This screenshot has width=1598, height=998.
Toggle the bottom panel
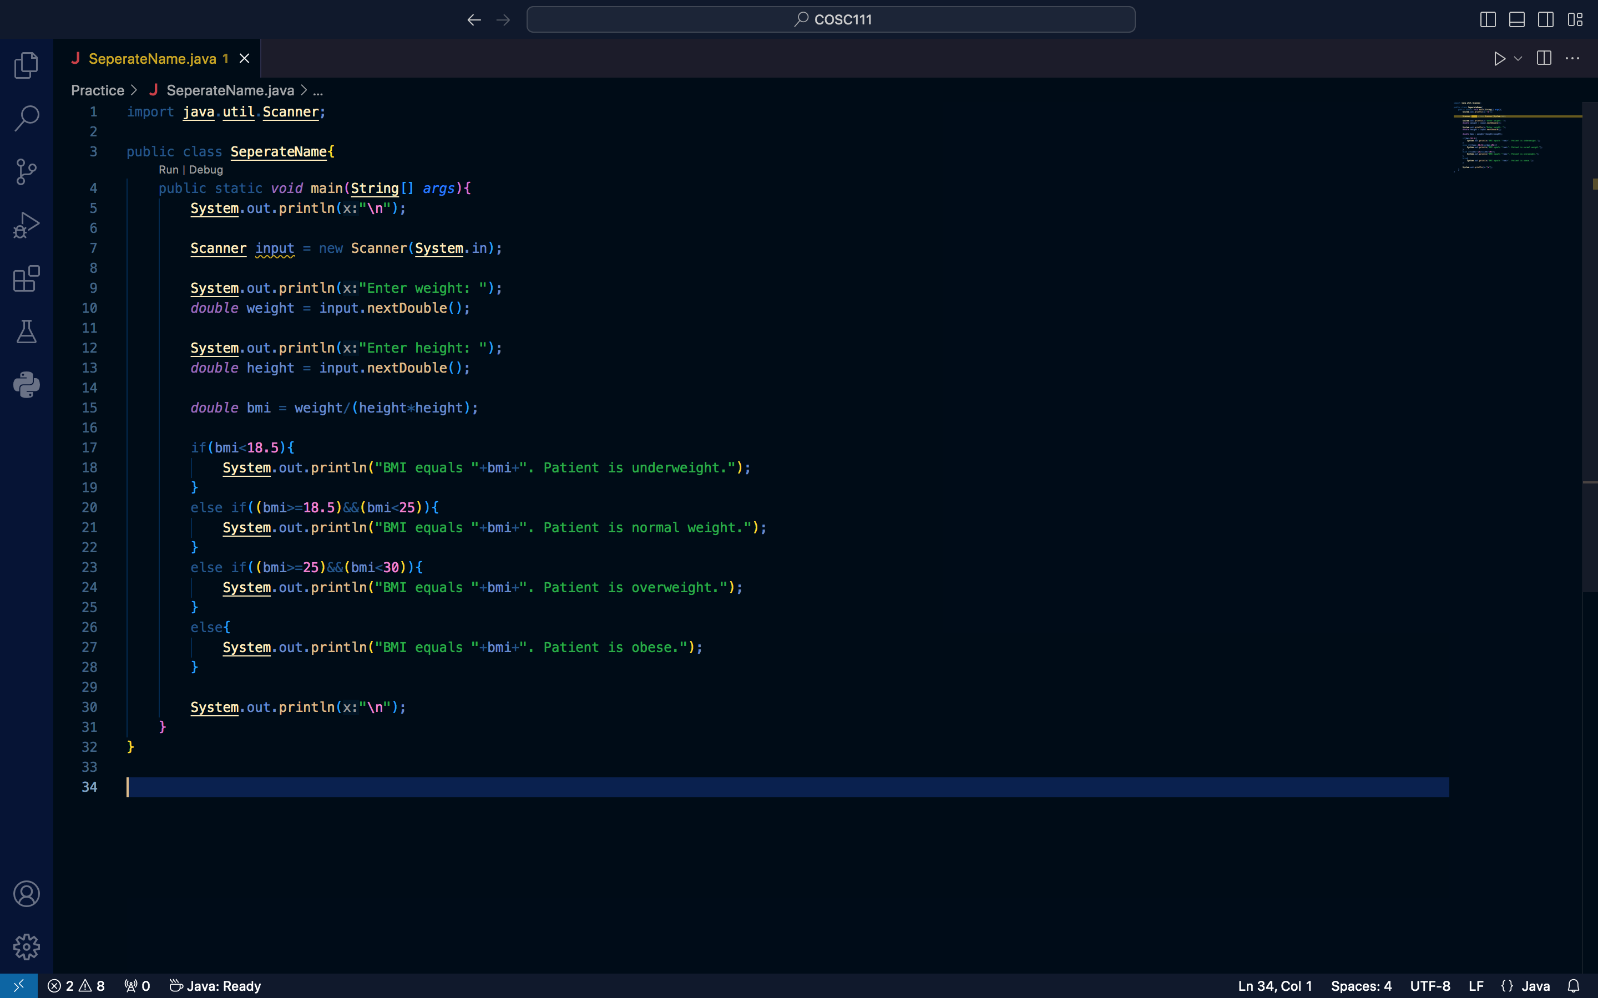point(1517,20)
